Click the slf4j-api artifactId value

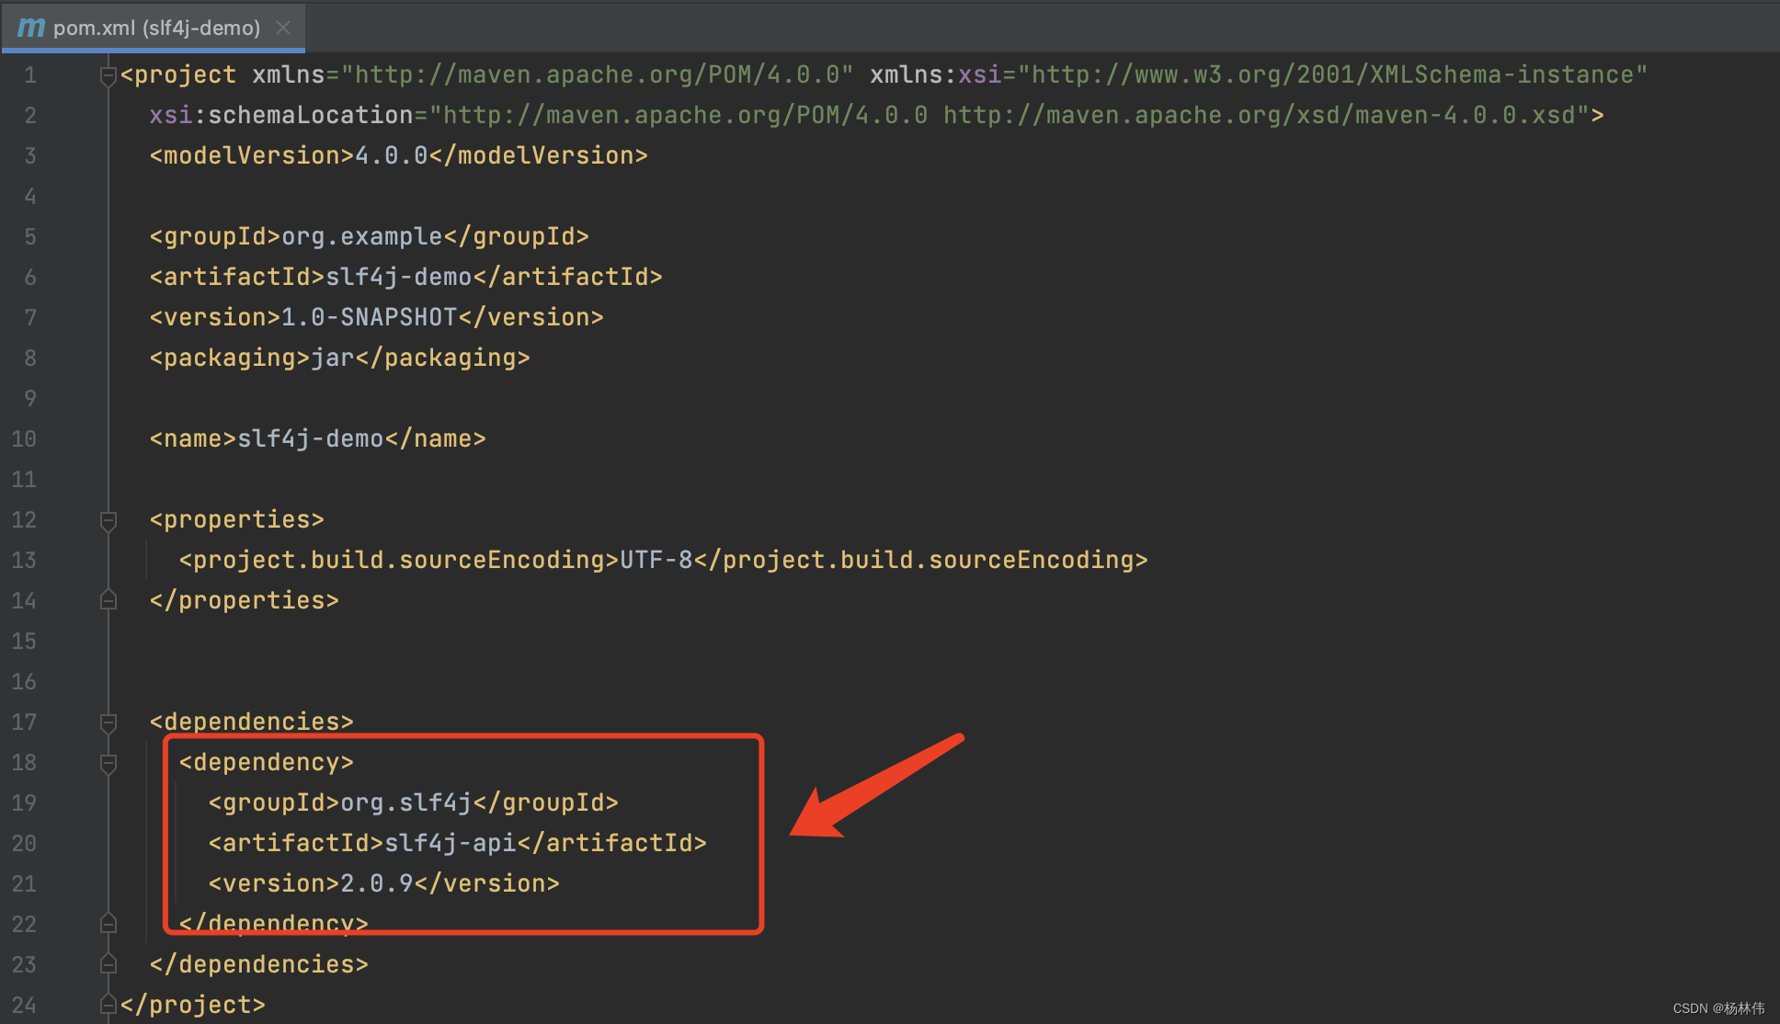[x=450, y=844]
